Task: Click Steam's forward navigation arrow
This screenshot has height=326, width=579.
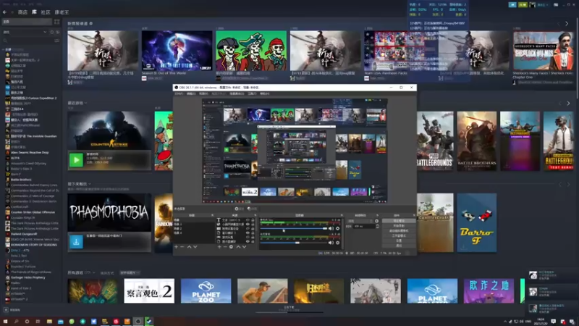Action: (12, 12)
